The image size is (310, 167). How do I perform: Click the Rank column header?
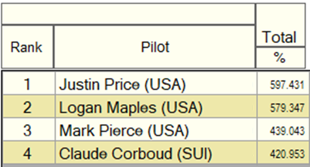pos(27,47)
